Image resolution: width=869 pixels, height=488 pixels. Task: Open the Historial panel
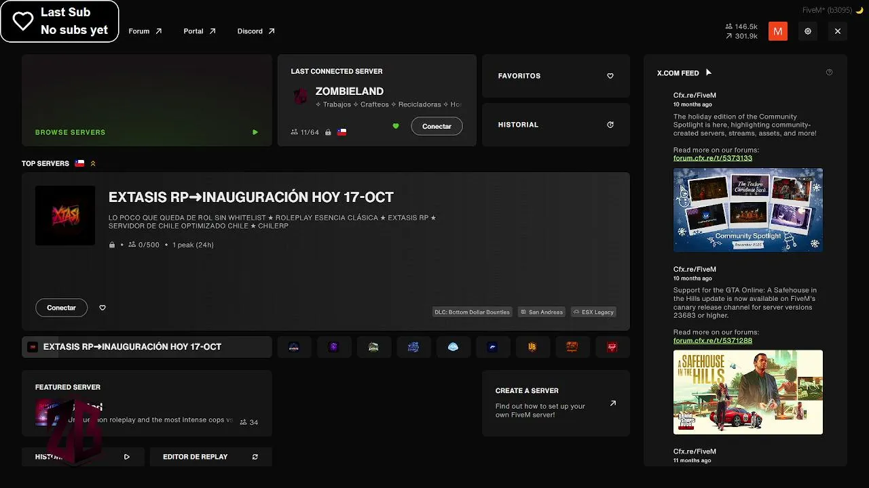pos(556,125)
